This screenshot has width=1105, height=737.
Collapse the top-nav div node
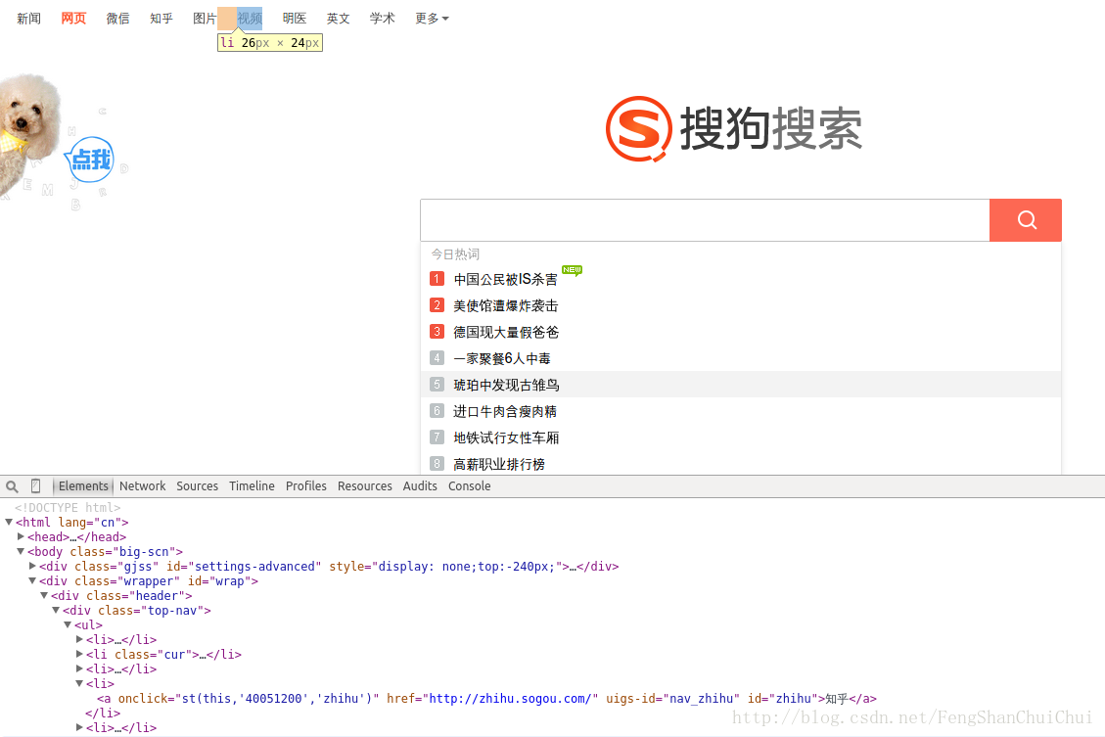57,610
